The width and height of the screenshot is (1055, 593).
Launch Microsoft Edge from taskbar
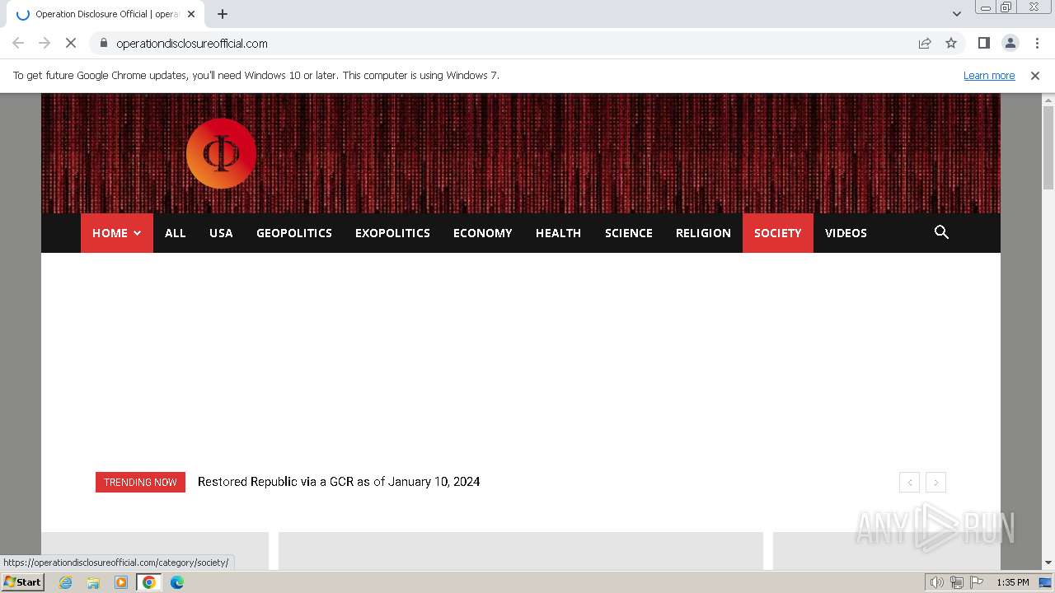(x=177, y=582)
